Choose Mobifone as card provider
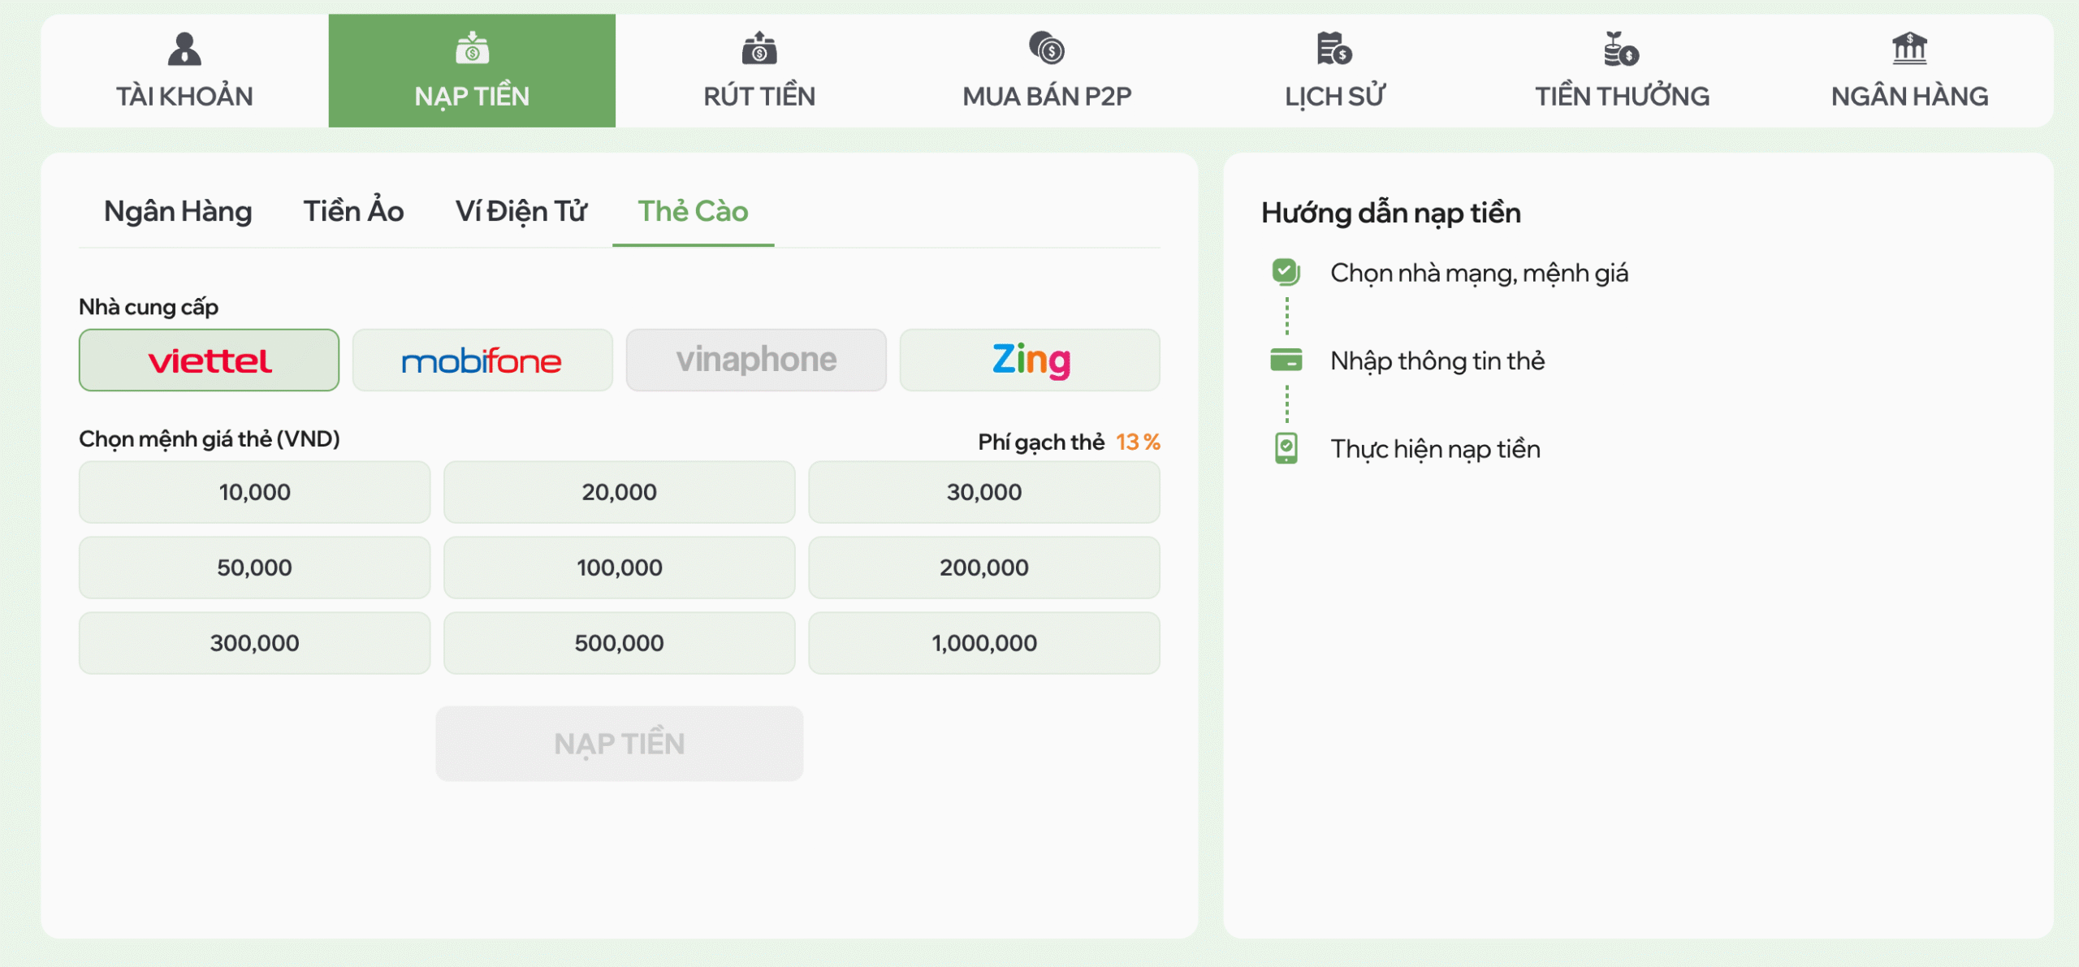The image size is (2079, 967). pos(482,360)
